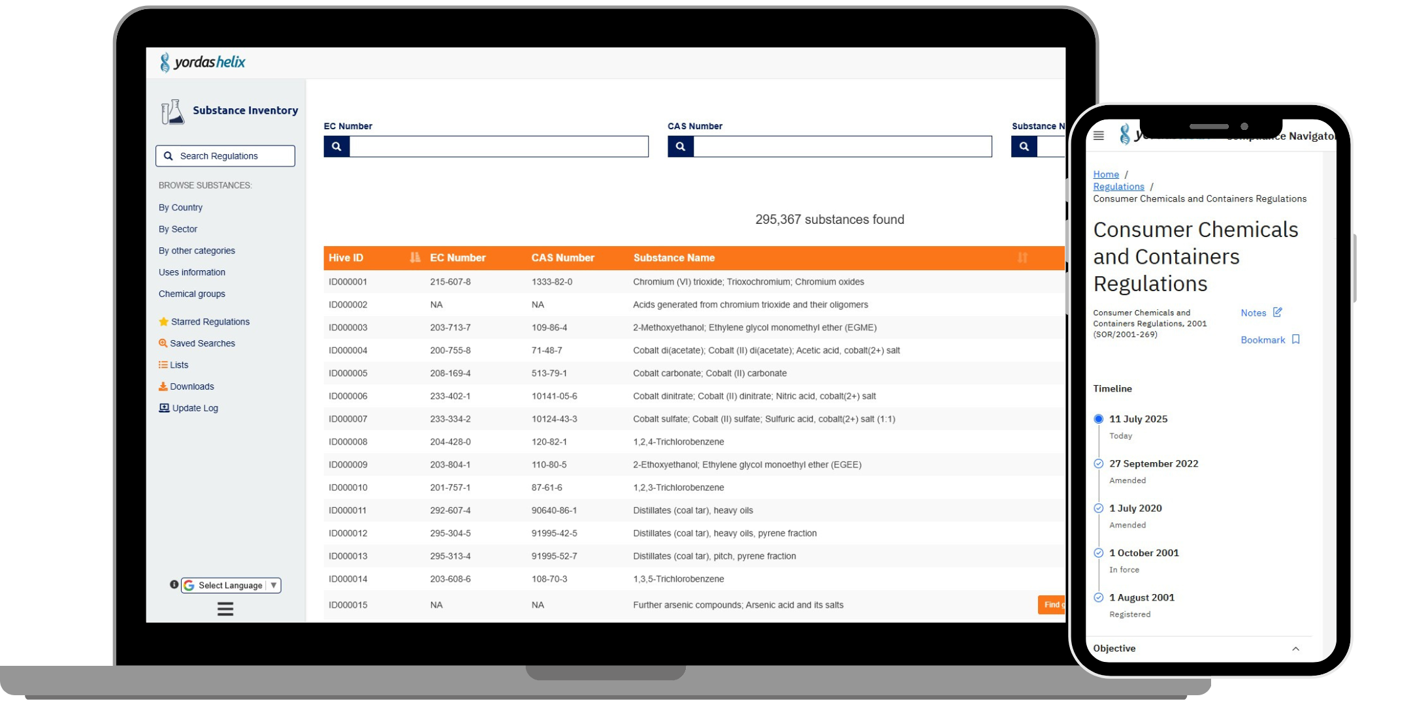Image resolution: width=1411 pixels, height=705 pixels.
Task: Click the Notes edit pencil icon
Action: click(x=1278, y=312)
